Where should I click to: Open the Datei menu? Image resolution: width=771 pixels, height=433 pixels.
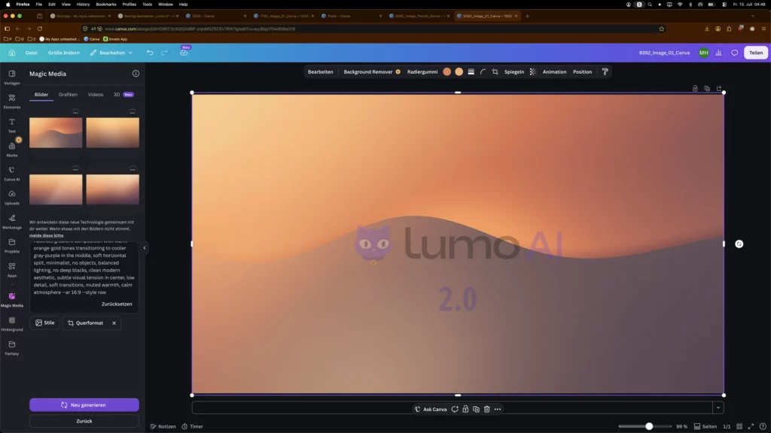(32, 53)
